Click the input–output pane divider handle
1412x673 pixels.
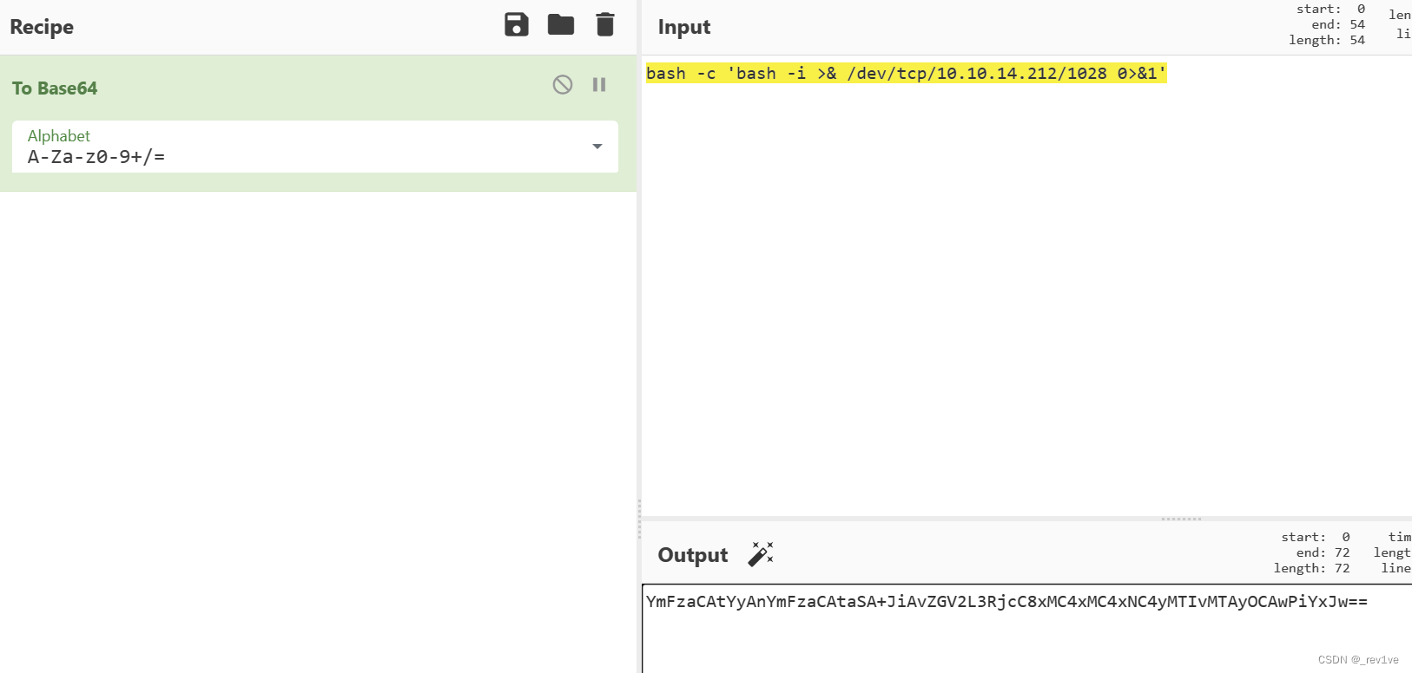click(x=1181, y=519)
